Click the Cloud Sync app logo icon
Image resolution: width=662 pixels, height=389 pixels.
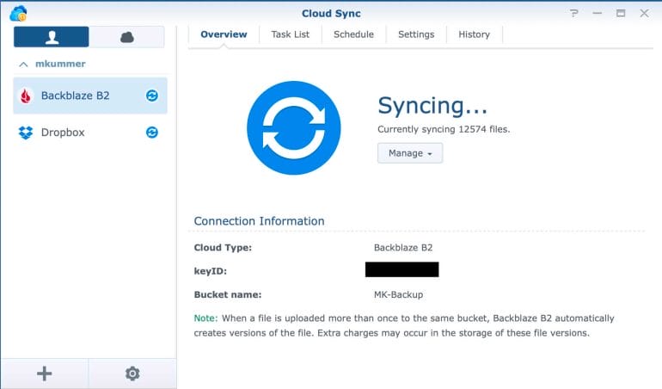[18, 14]
